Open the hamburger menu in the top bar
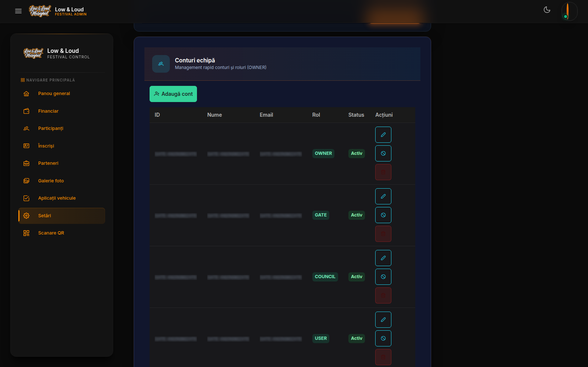Viewport: 588px width, 367px height. tap(18, 11)
